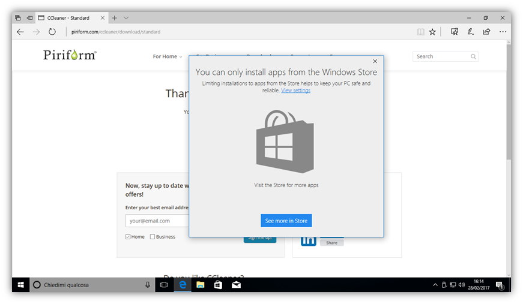Click the address bar URL
The image size is (523, 304).
pos(116,32)
